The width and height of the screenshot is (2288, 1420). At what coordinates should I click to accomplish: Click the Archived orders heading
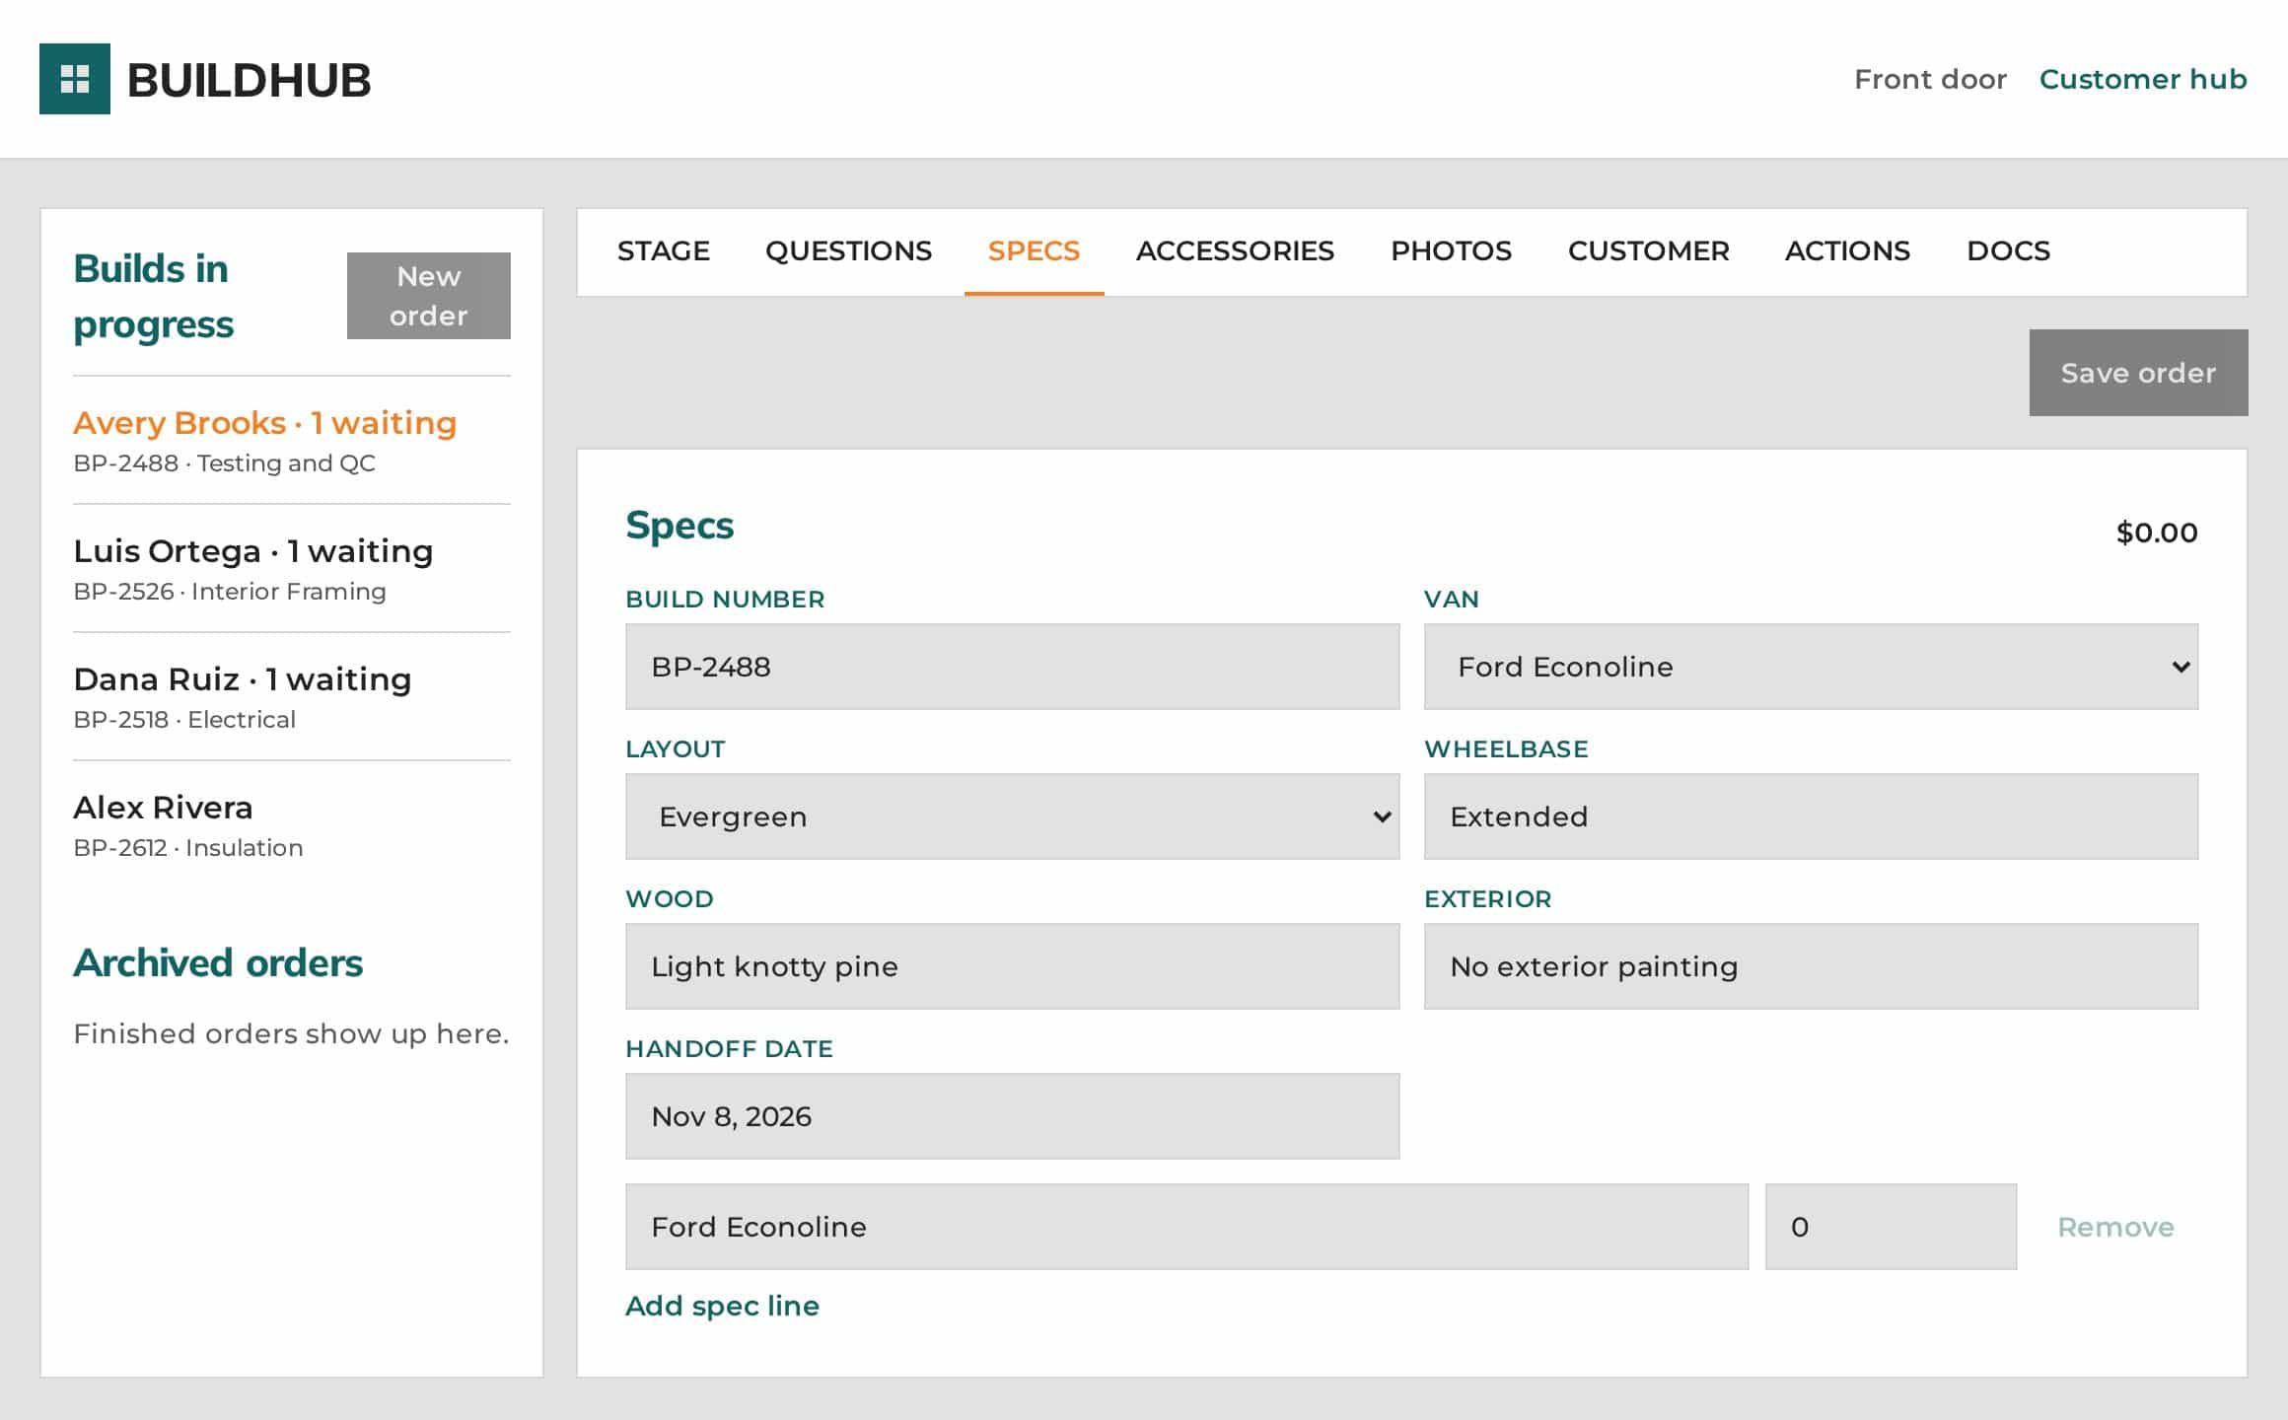pos(218,962)
